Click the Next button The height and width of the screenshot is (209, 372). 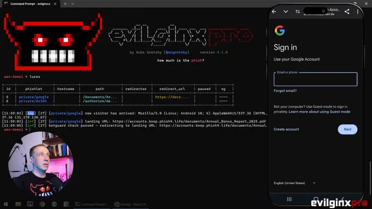pos(347,129)
